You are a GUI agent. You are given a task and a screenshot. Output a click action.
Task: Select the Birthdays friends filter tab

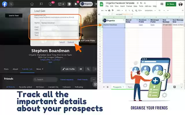40,87
